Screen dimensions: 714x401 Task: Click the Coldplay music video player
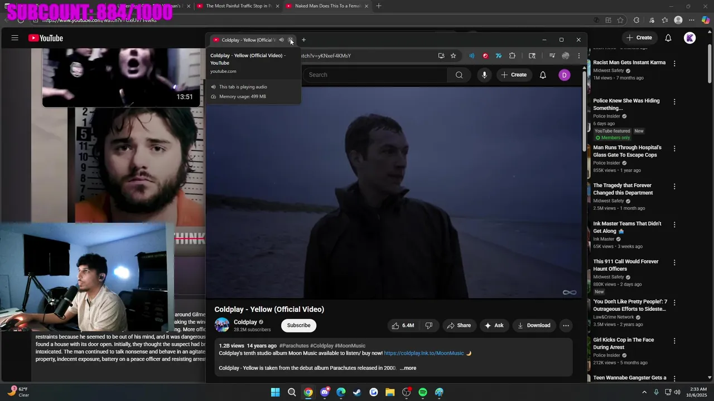(394, 192)
